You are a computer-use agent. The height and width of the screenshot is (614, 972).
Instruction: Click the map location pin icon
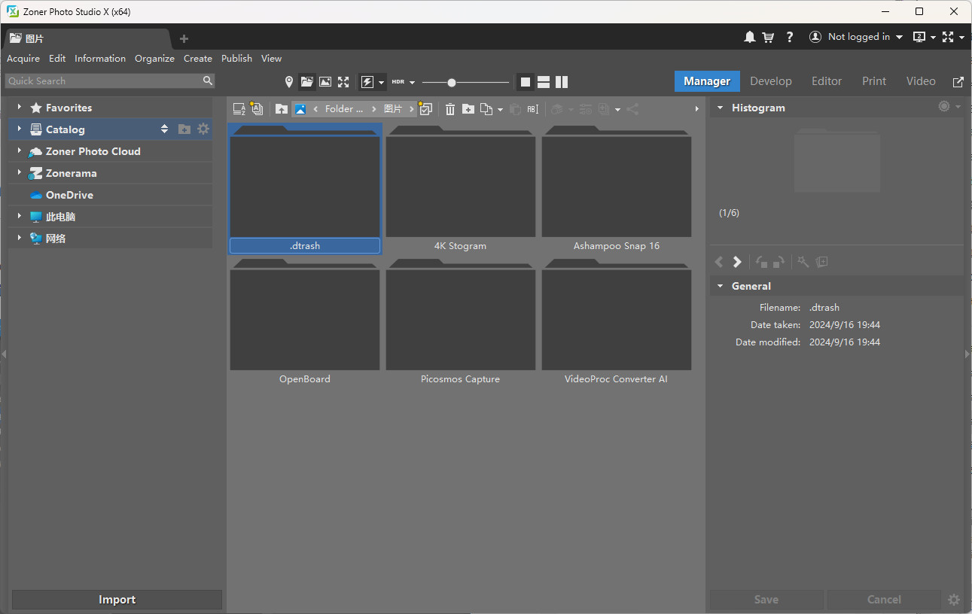coord(288,81)
